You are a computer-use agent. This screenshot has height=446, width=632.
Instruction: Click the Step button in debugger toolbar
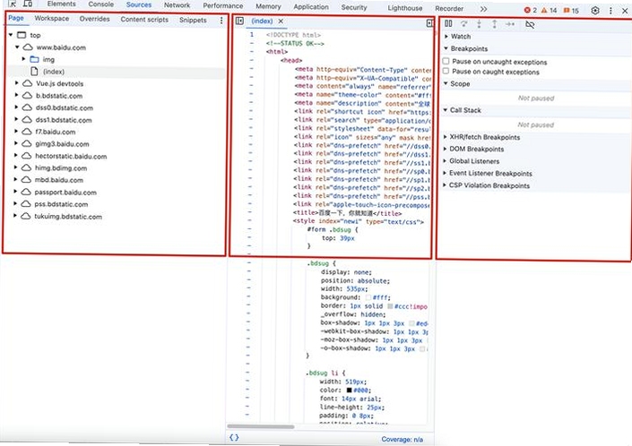point(510,24)
